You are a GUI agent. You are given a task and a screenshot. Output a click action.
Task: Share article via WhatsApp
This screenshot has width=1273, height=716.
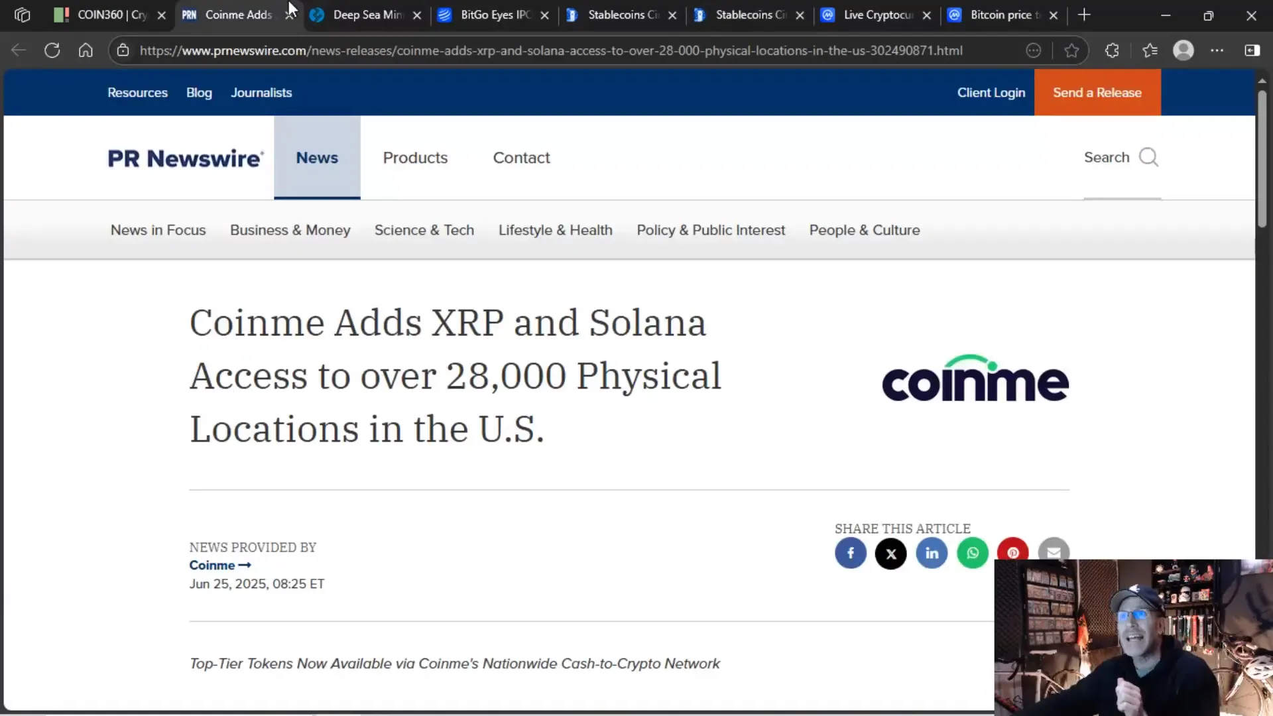973,553
